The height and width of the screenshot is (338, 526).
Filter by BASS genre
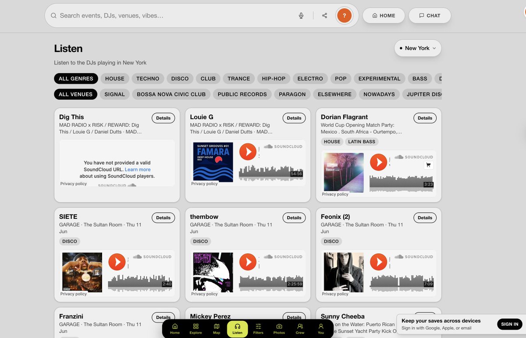(419, 78)
